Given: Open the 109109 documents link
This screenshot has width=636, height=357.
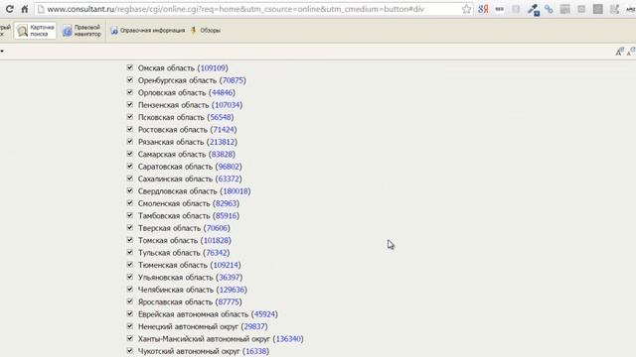Looking at the screenshot, I should point(213,68).
